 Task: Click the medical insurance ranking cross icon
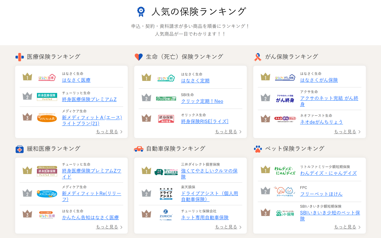point(20,57)
